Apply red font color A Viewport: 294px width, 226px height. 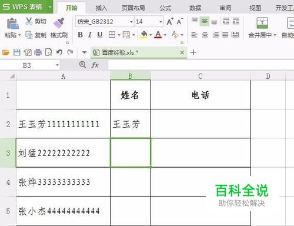pos(158,35)
